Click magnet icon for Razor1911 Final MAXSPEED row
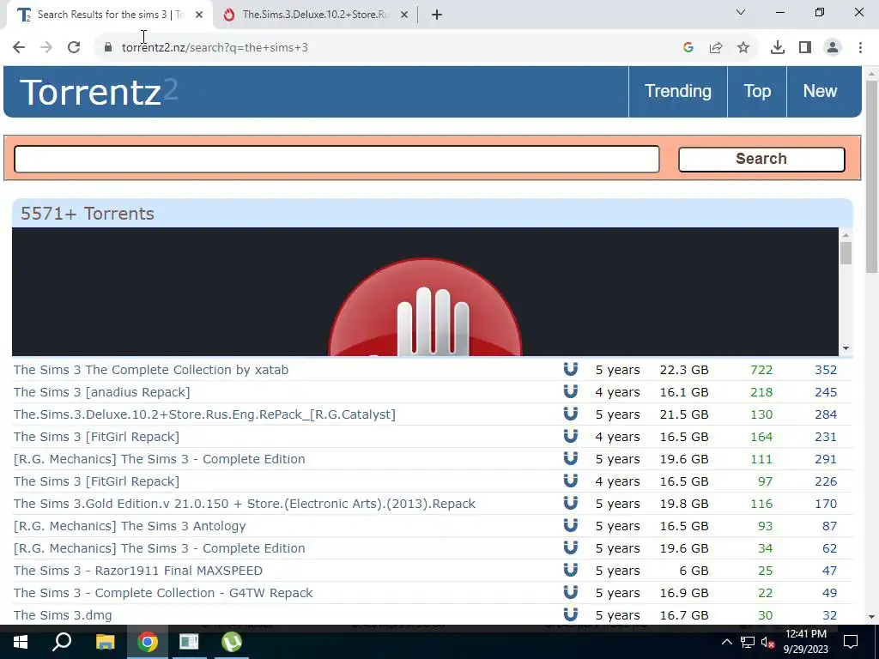This screenshot has height=659, width=879. pyautogui.click(x=570, y=570)
